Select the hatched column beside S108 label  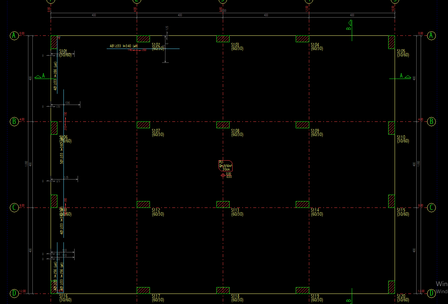pyautogui.click(x=223, y=125)
